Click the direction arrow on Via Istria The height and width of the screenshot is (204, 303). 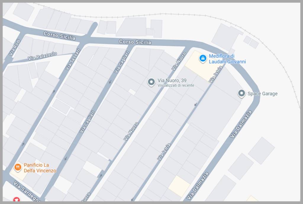[x=196, y=105]
